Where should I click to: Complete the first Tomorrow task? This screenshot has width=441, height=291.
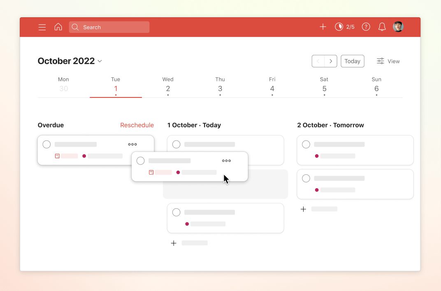(x=306, y=144)
